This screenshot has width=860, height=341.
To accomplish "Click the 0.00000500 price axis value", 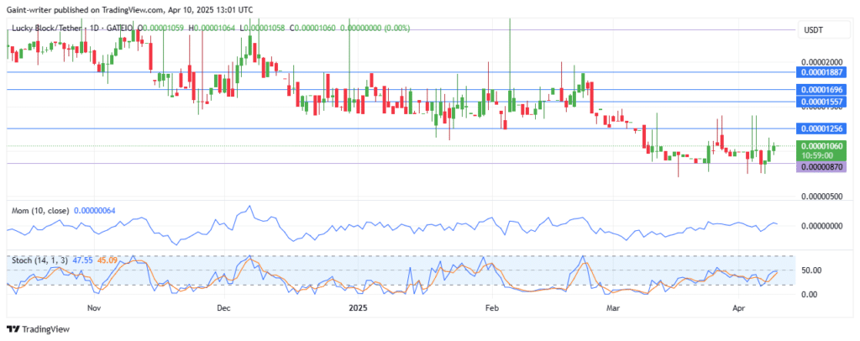I will [822, 197].
